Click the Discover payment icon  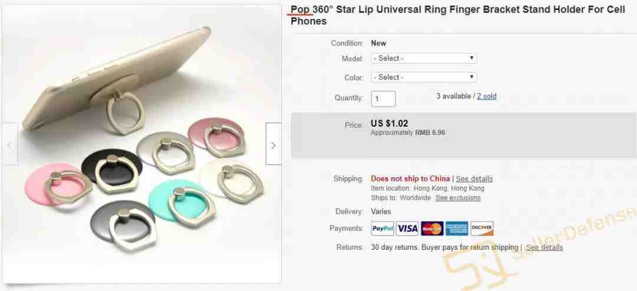coord(482,229)
